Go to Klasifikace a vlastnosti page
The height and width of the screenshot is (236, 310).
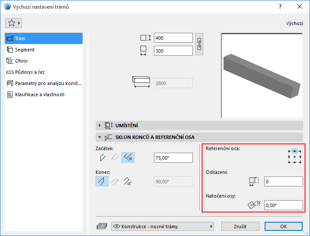point(44,94)
